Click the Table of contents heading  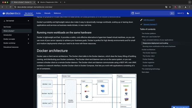tap(148, 29)
